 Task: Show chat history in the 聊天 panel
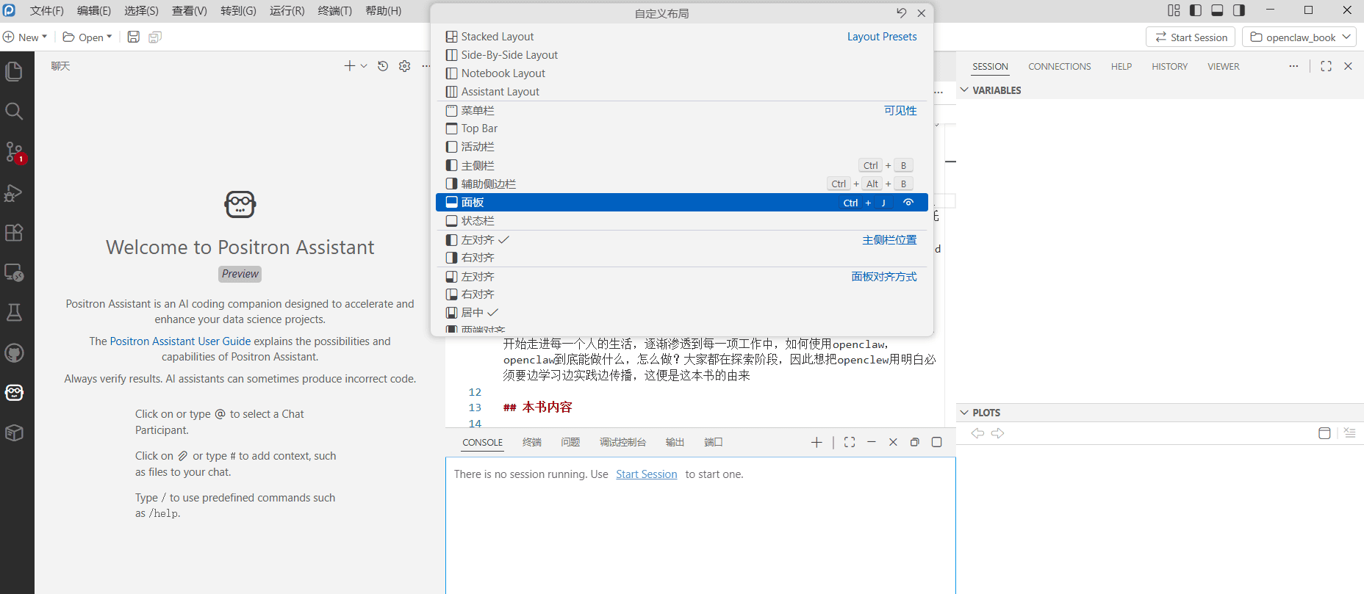pyautogui.click(x=383, y=66)
